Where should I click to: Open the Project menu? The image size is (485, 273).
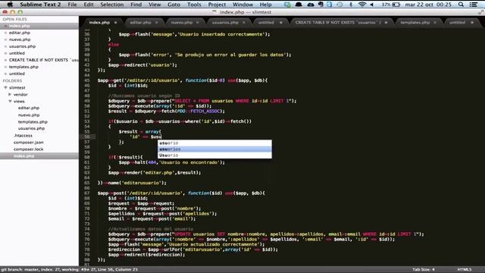click(217, 5)
